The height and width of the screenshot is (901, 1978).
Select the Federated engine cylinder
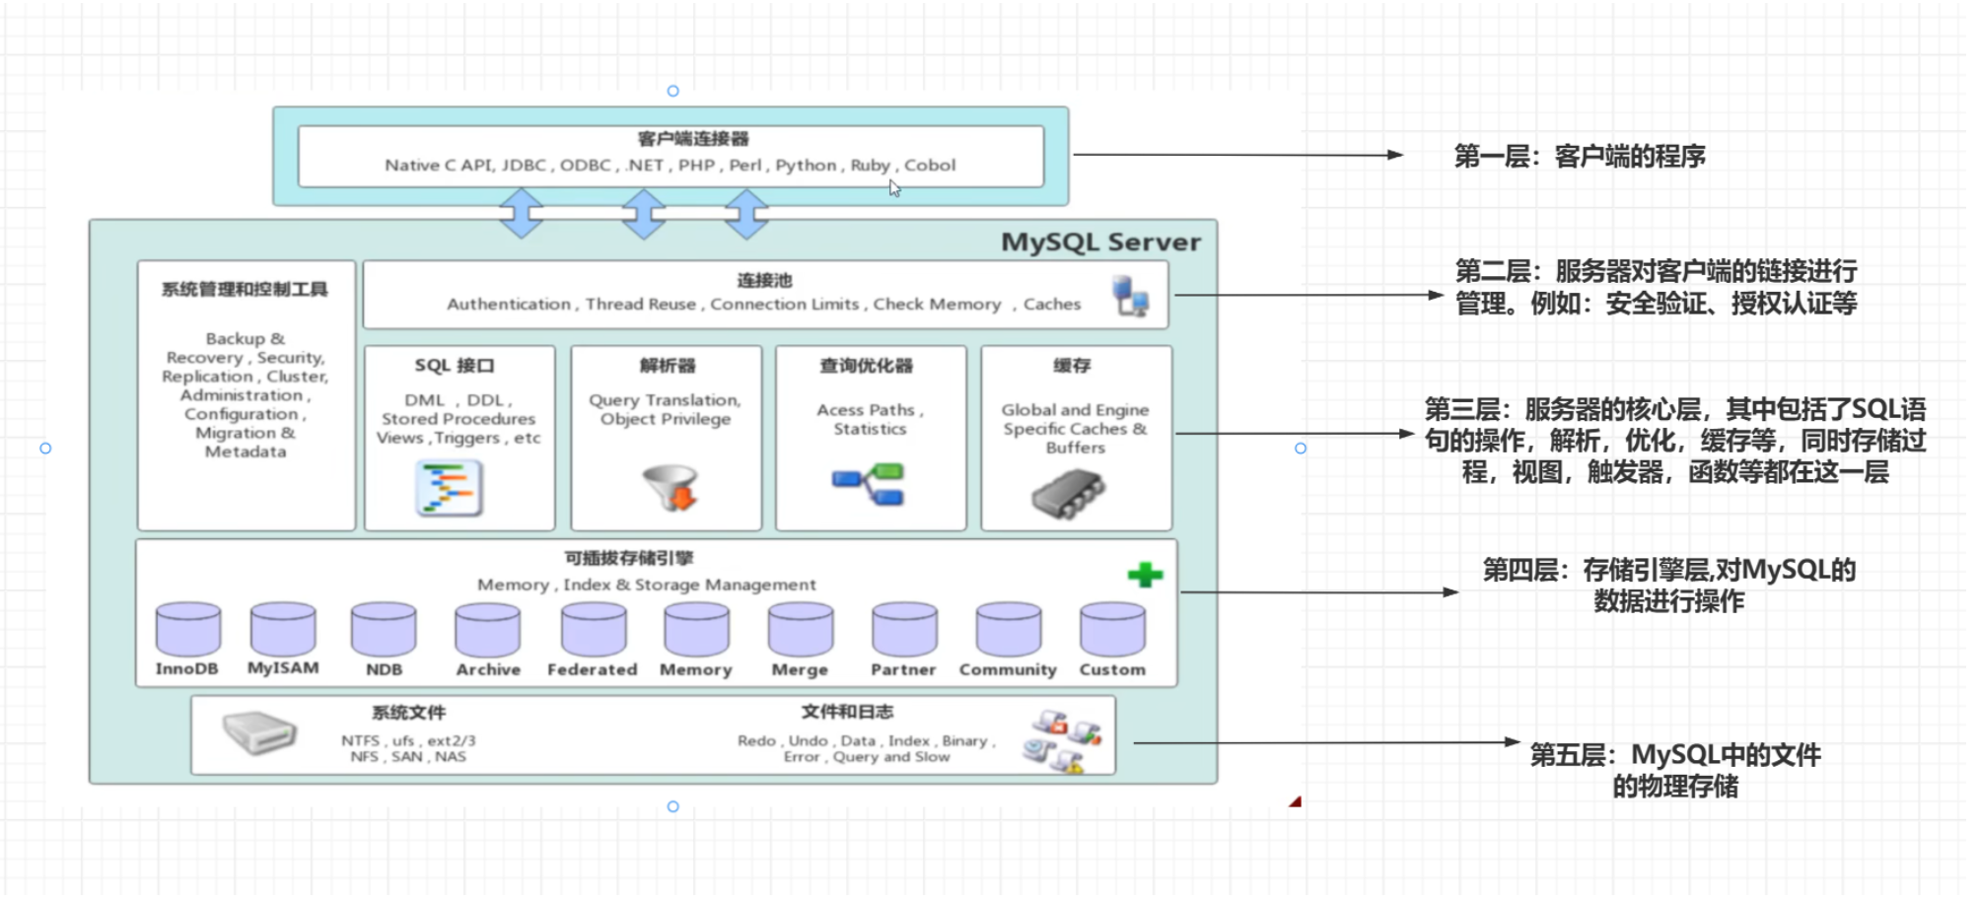593,630
